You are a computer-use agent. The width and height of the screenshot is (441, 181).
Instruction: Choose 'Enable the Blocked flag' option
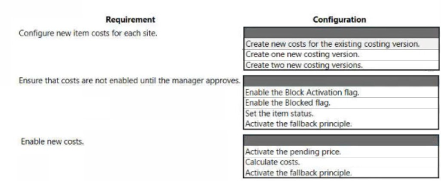(x=288, y=103)
